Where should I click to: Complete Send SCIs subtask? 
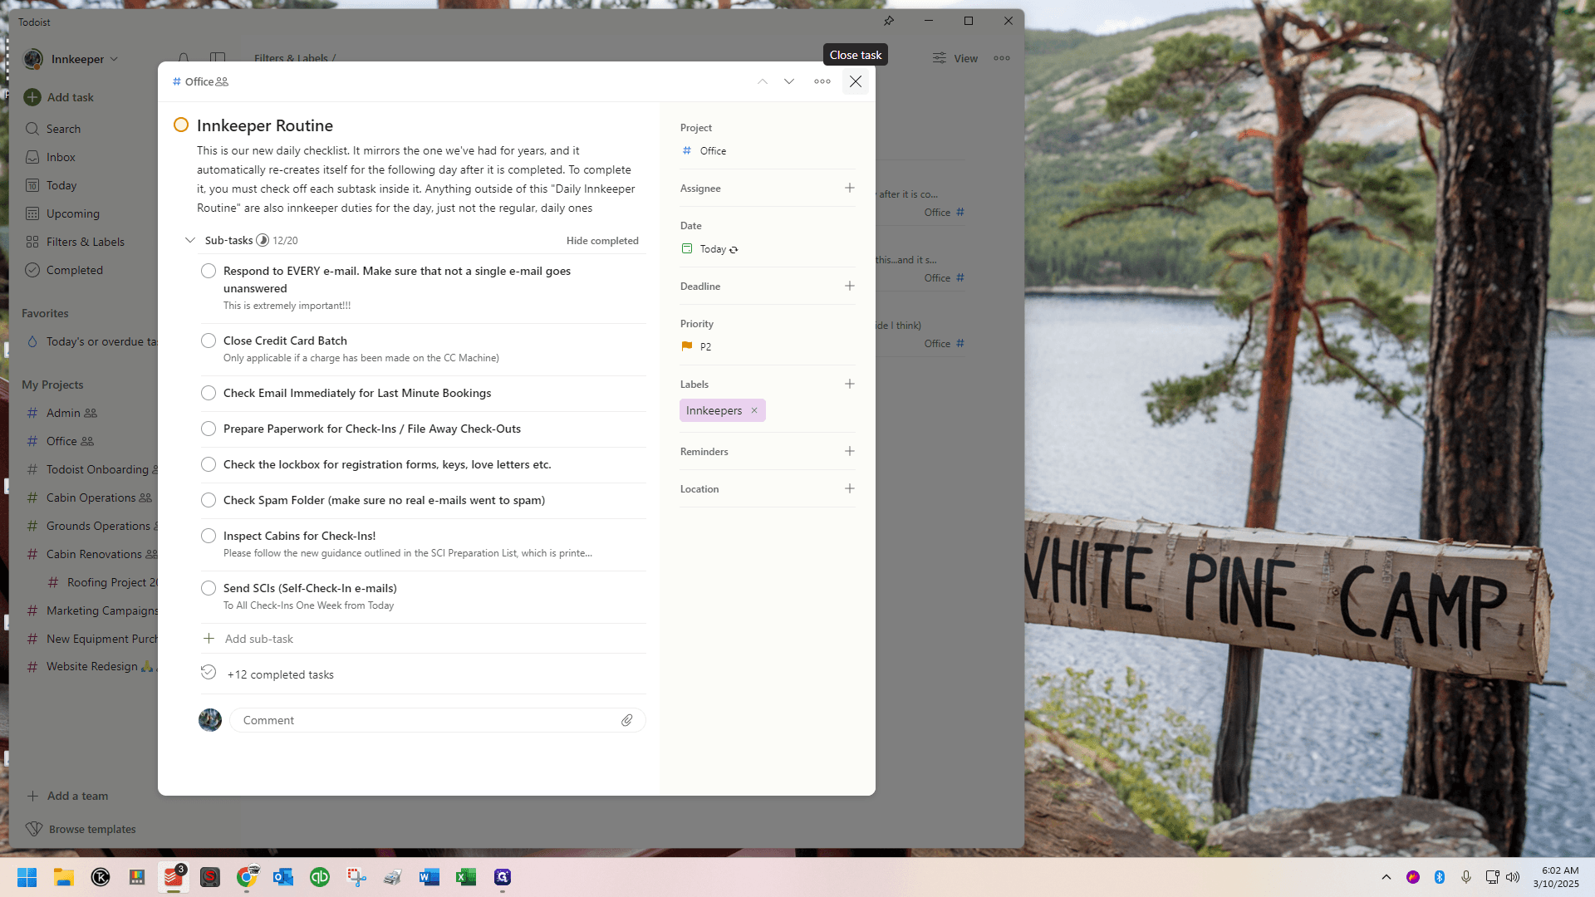209,588
